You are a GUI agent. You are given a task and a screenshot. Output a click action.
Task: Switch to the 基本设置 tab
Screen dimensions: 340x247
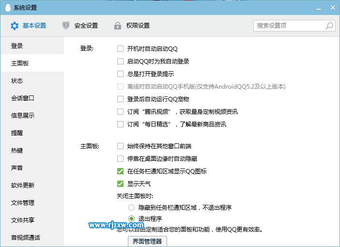point(29,26)
